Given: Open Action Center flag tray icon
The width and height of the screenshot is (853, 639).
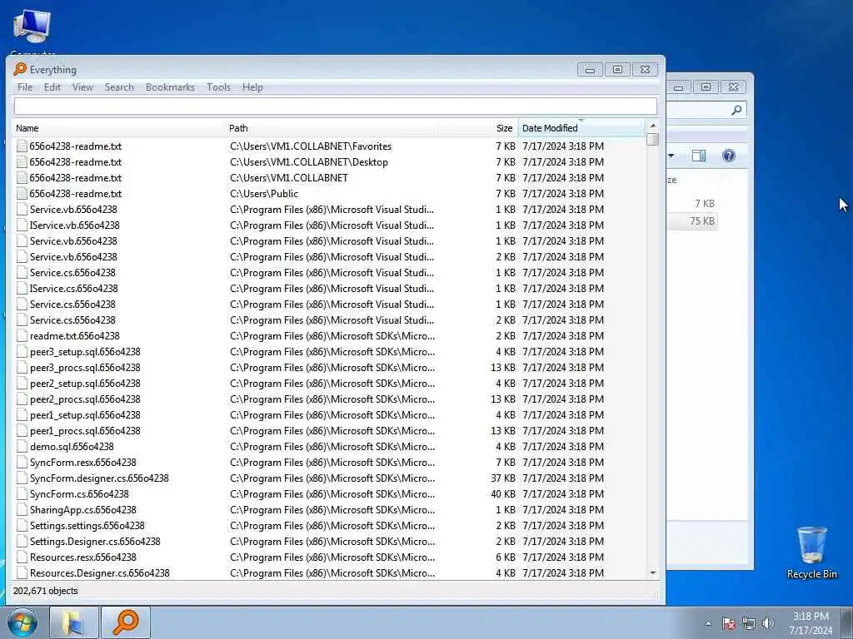Looking at the screenshot, I should tap(729, 623).
